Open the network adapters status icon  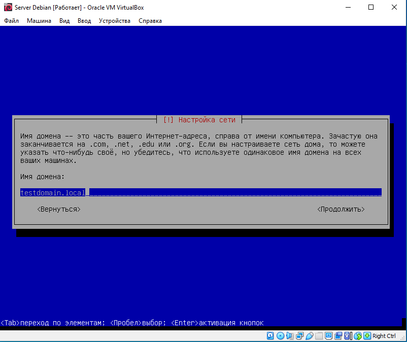click(x=299, y=336)
